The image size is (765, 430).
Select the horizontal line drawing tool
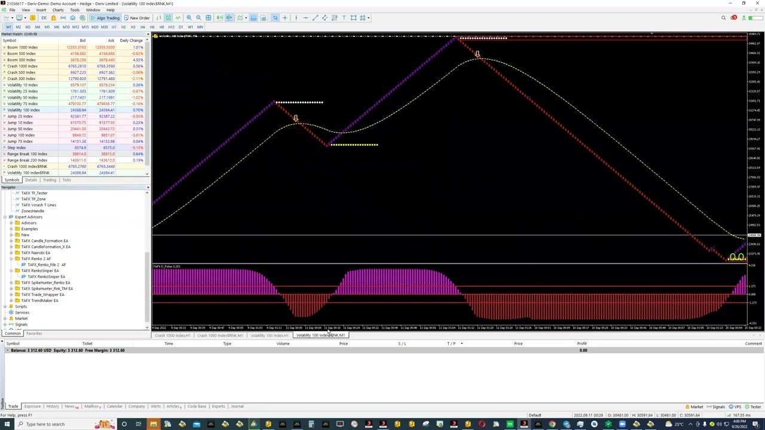[305, 18]
